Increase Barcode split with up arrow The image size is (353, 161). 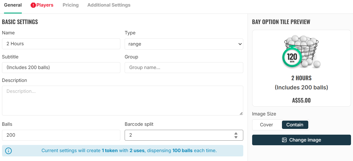tap(236, 133)
